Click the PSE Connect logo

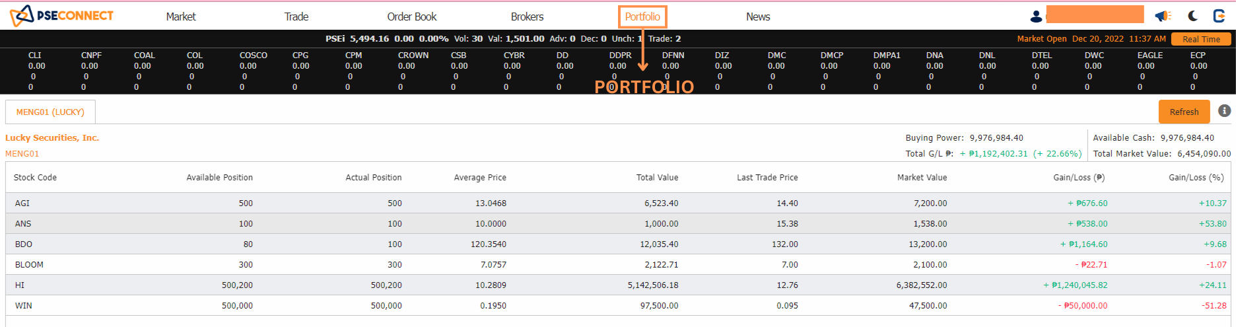pyautogui.click(x=61, y=16)
